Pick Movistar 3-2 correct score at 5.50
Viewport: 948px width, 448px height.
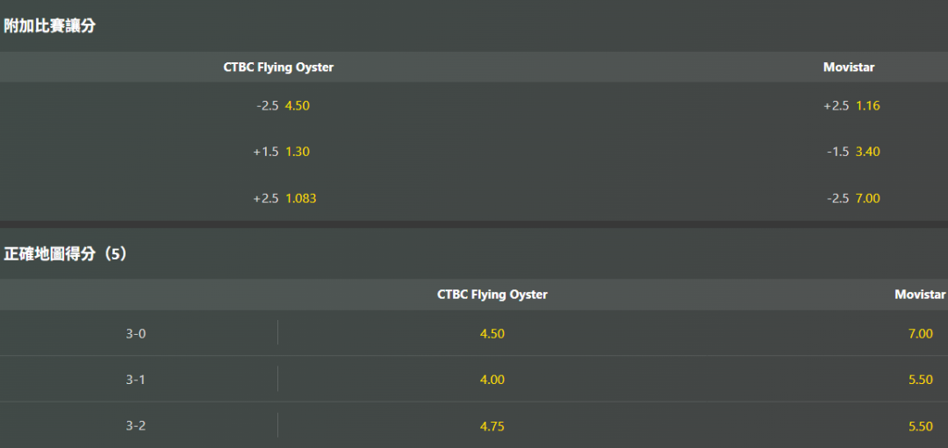920,426
